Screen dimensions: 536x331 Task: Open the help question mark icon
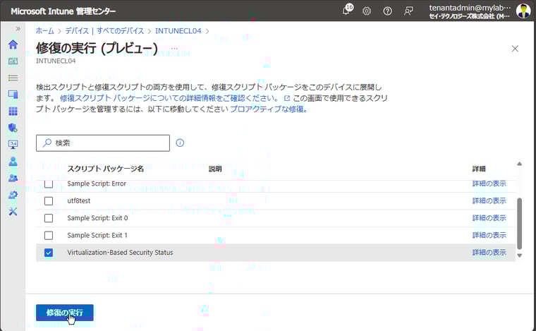[387, 11]
